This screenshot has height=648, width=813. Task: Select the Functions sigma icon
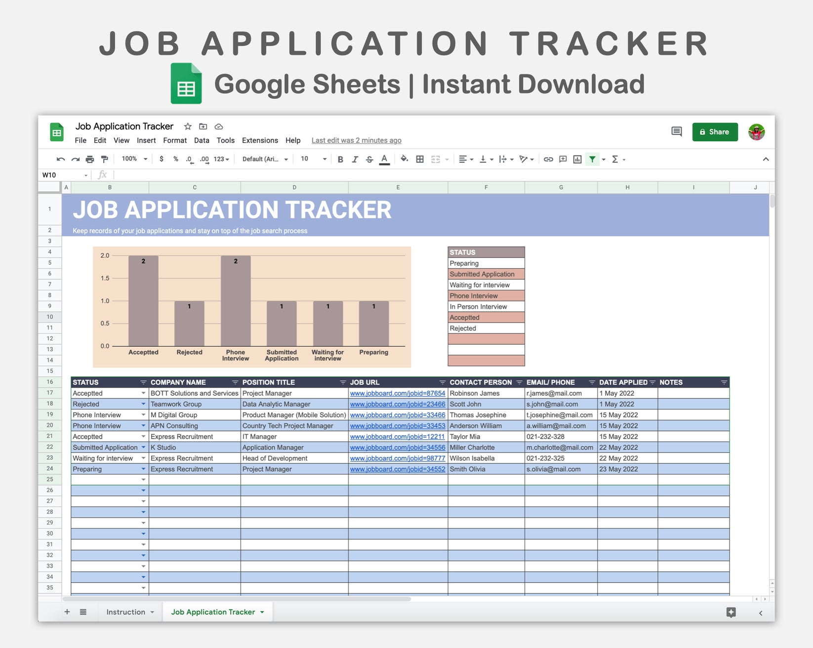point(615,159)
